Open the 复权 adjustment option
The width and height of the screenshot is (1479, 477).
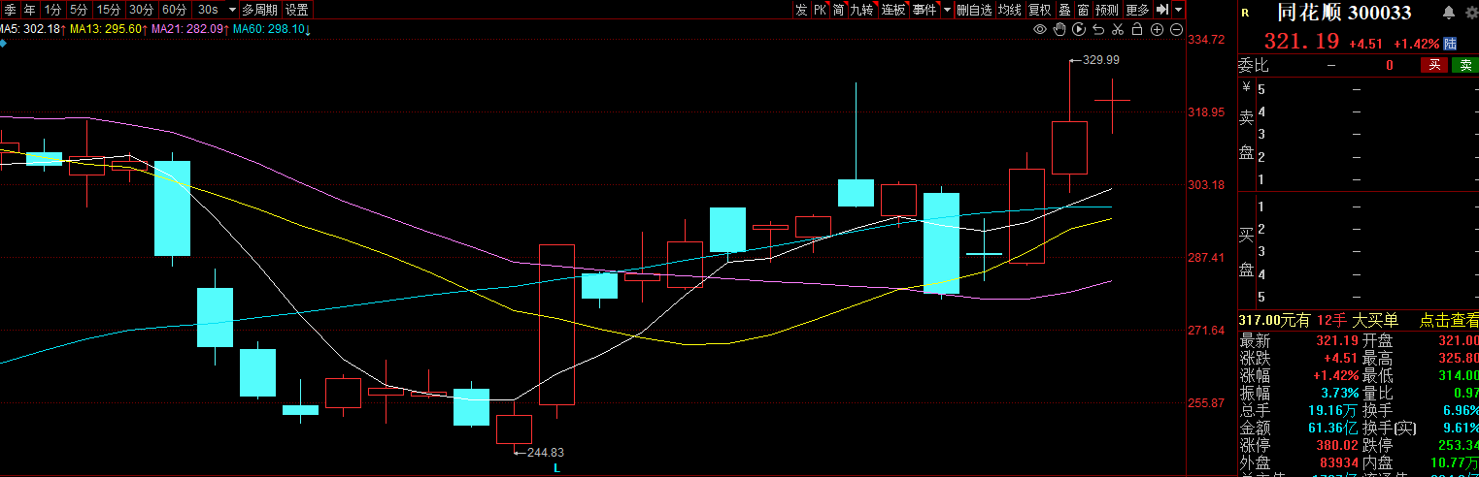(1040, 10)
